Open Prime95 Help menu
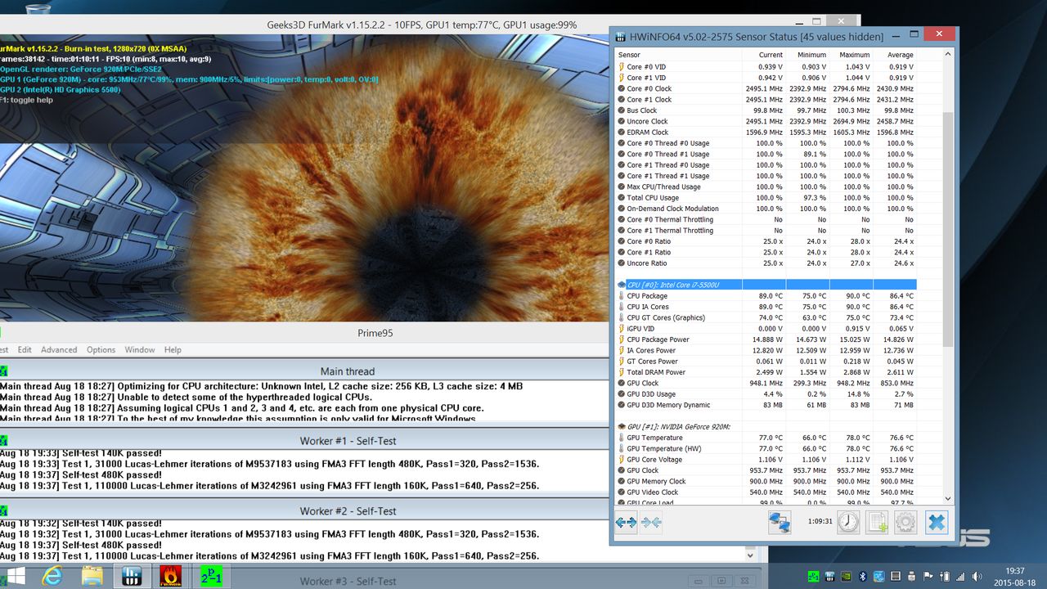Screen dimensions: 1047x589 [173, 349]
